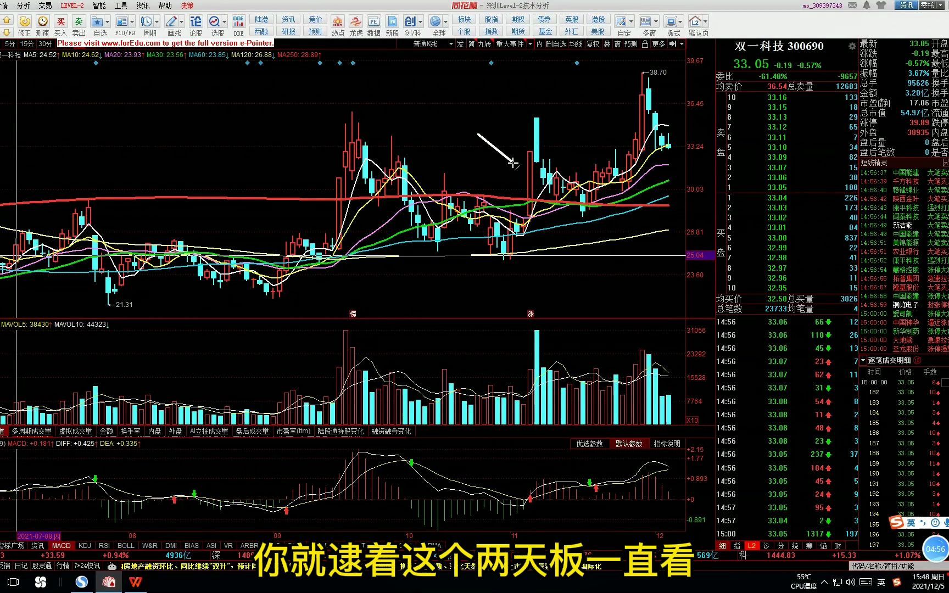
Task: Click the up arrow navigation icon
Action: tap(7, 19)
